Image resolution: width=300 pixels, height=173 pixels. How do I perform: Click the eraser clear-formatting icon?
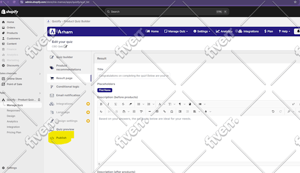[x=130, y=104]
